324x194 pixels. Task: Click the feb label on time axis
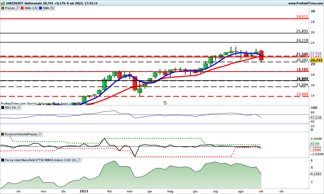[x=110, y=191]
